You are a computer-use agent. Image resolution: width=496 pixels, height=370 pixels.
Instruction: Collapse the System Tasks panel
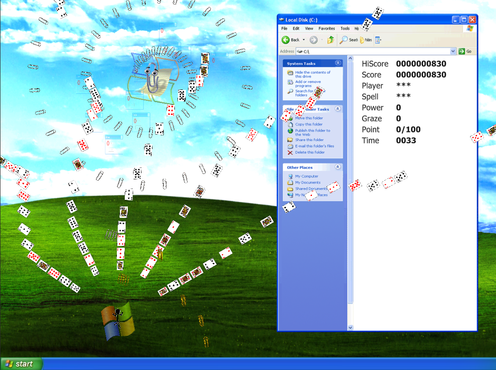coord(338,63)
